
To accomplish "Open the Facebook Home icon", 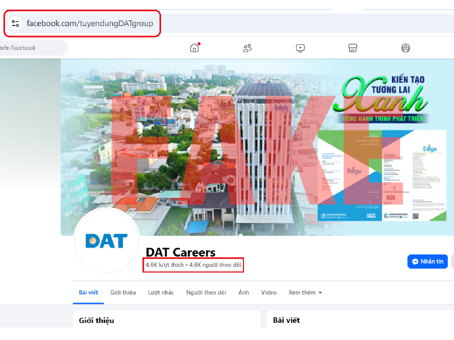I will pyautogui.click(x=195, y=48).
